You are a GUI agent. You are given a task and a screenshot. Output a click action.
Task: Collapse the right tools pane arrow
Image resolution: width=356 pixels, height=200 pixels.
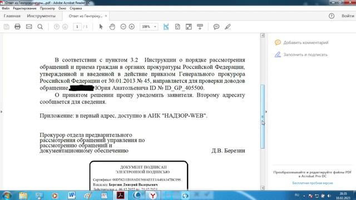coord(266,112)
